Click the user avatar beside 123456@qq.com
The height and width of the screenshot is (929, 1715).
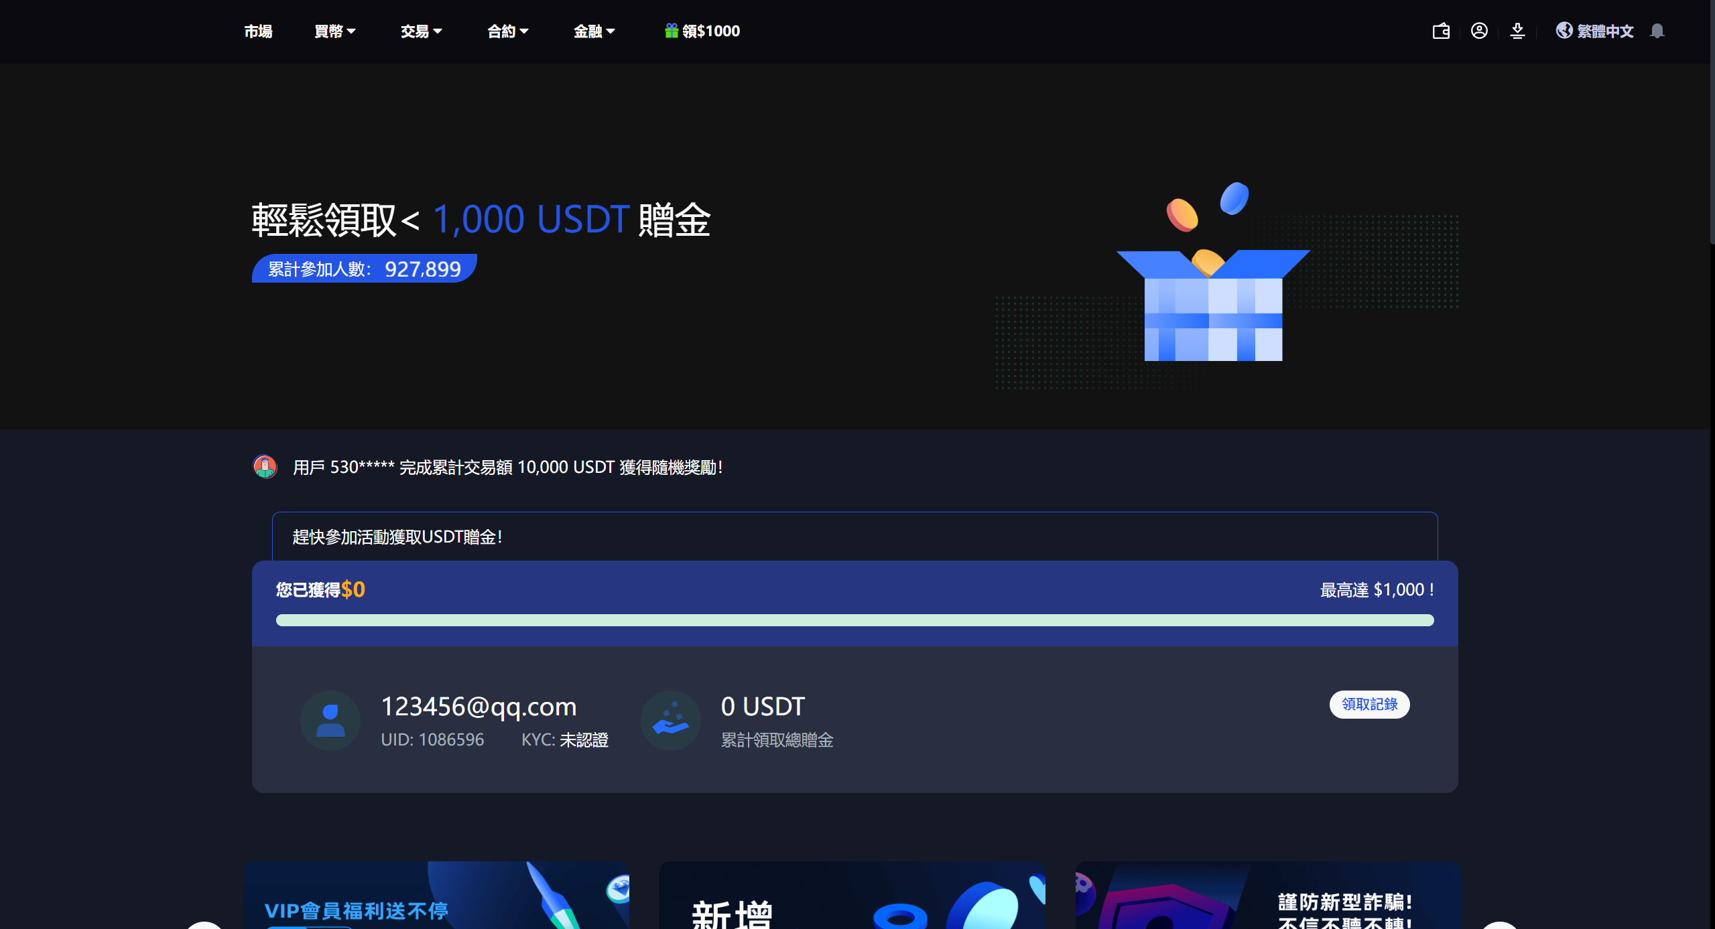[x=330, y=721]
